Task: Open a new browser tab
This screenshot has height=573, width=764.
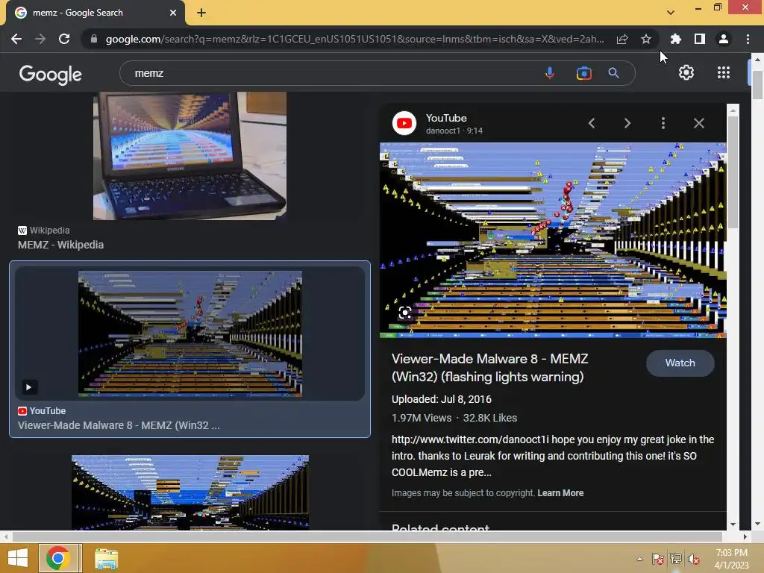Action: point(201,13)
